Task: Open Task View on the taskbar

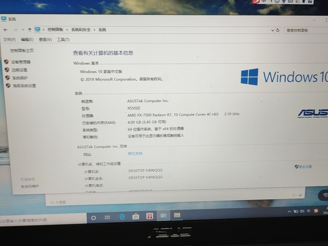Action: pos(107,217)
